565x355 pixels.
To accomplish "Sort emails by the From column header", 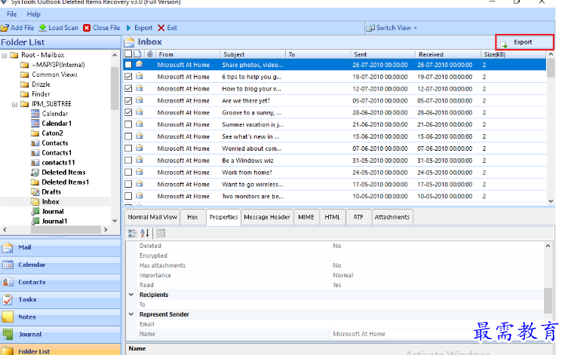I will pos(187,54).
